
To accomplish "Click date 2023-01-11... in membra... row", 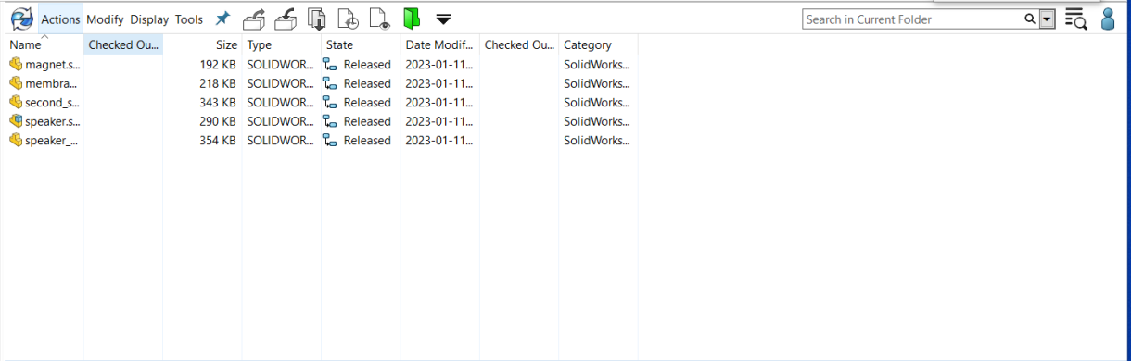I will 439,83.
